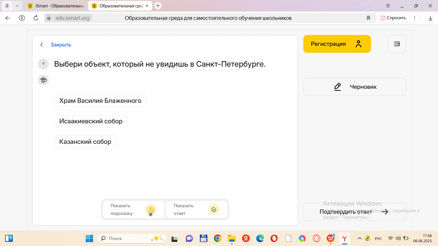
Task: Click the lightbulb hint icon
Action: pyautogui.click(x=150, y=210)
